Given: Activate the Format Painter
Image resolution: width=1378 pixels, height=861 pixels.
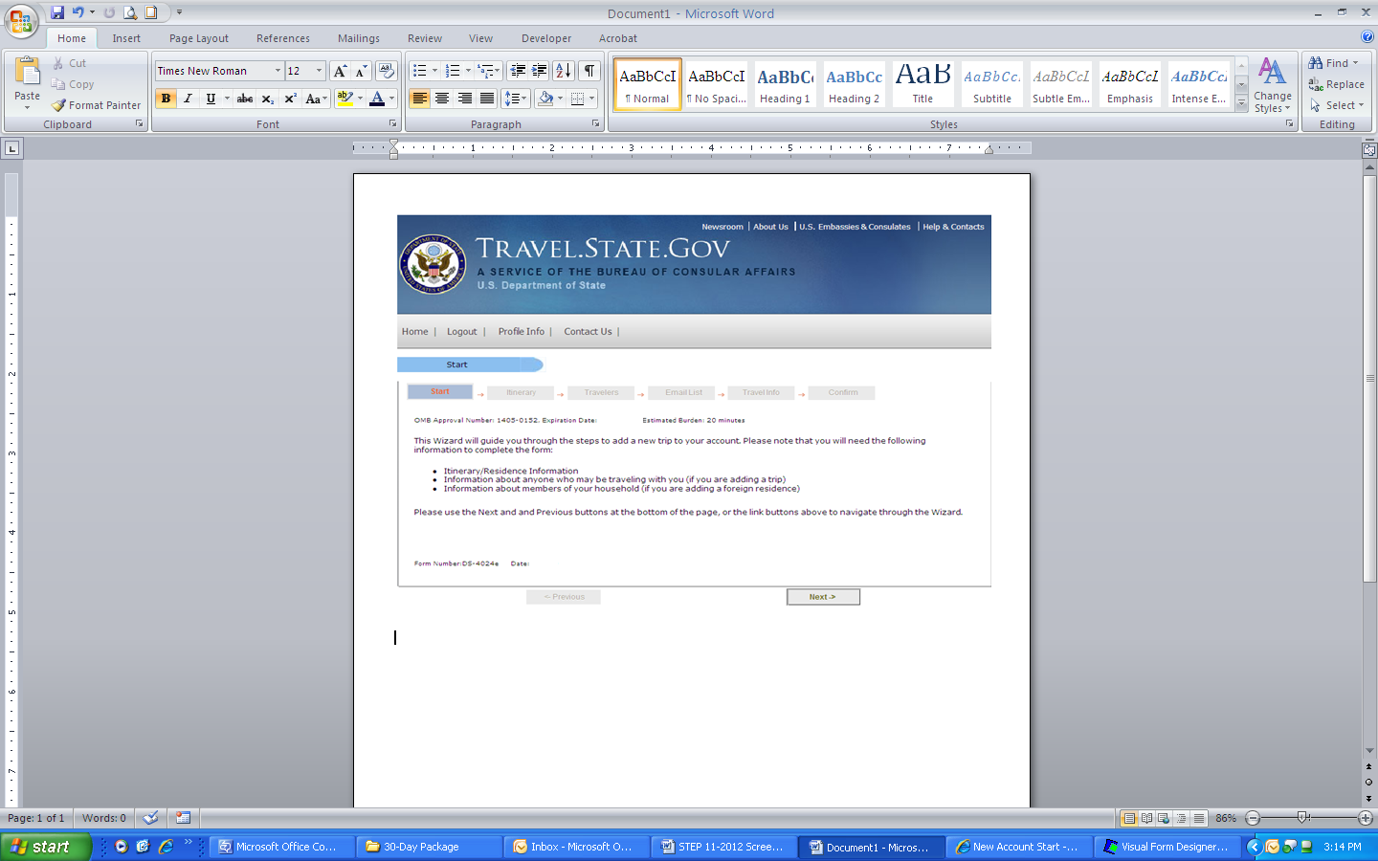Looking at the screenshot, I should tap(97, 105).
